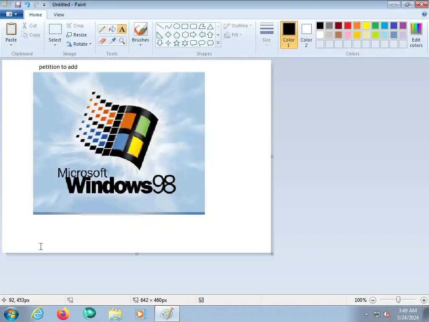Expand the Shapes gallery more arrow
This screenshot has width=429, height=322.
tap(218, 43)
